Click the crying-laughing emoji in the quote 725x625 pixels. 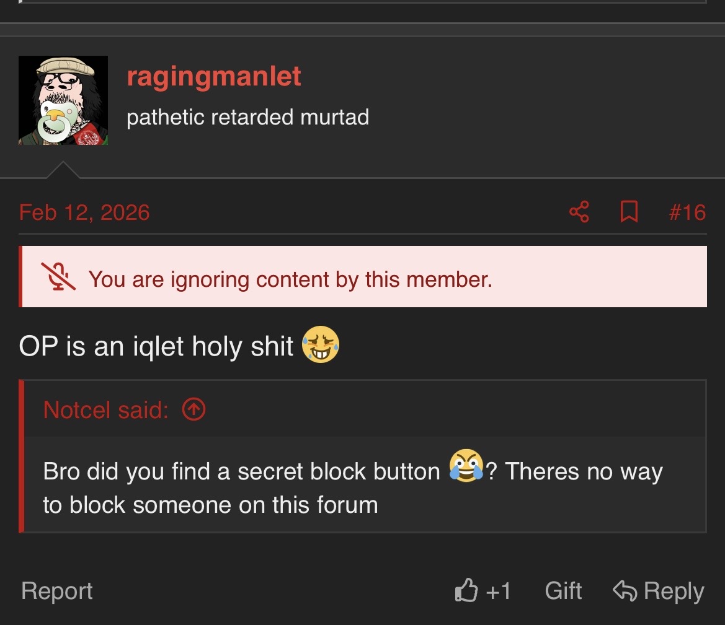coord(466,466)
